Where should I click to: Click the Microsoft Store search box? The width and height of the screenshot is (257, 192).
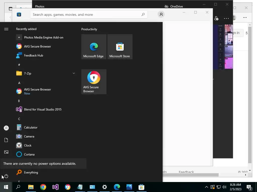(89, 14)
